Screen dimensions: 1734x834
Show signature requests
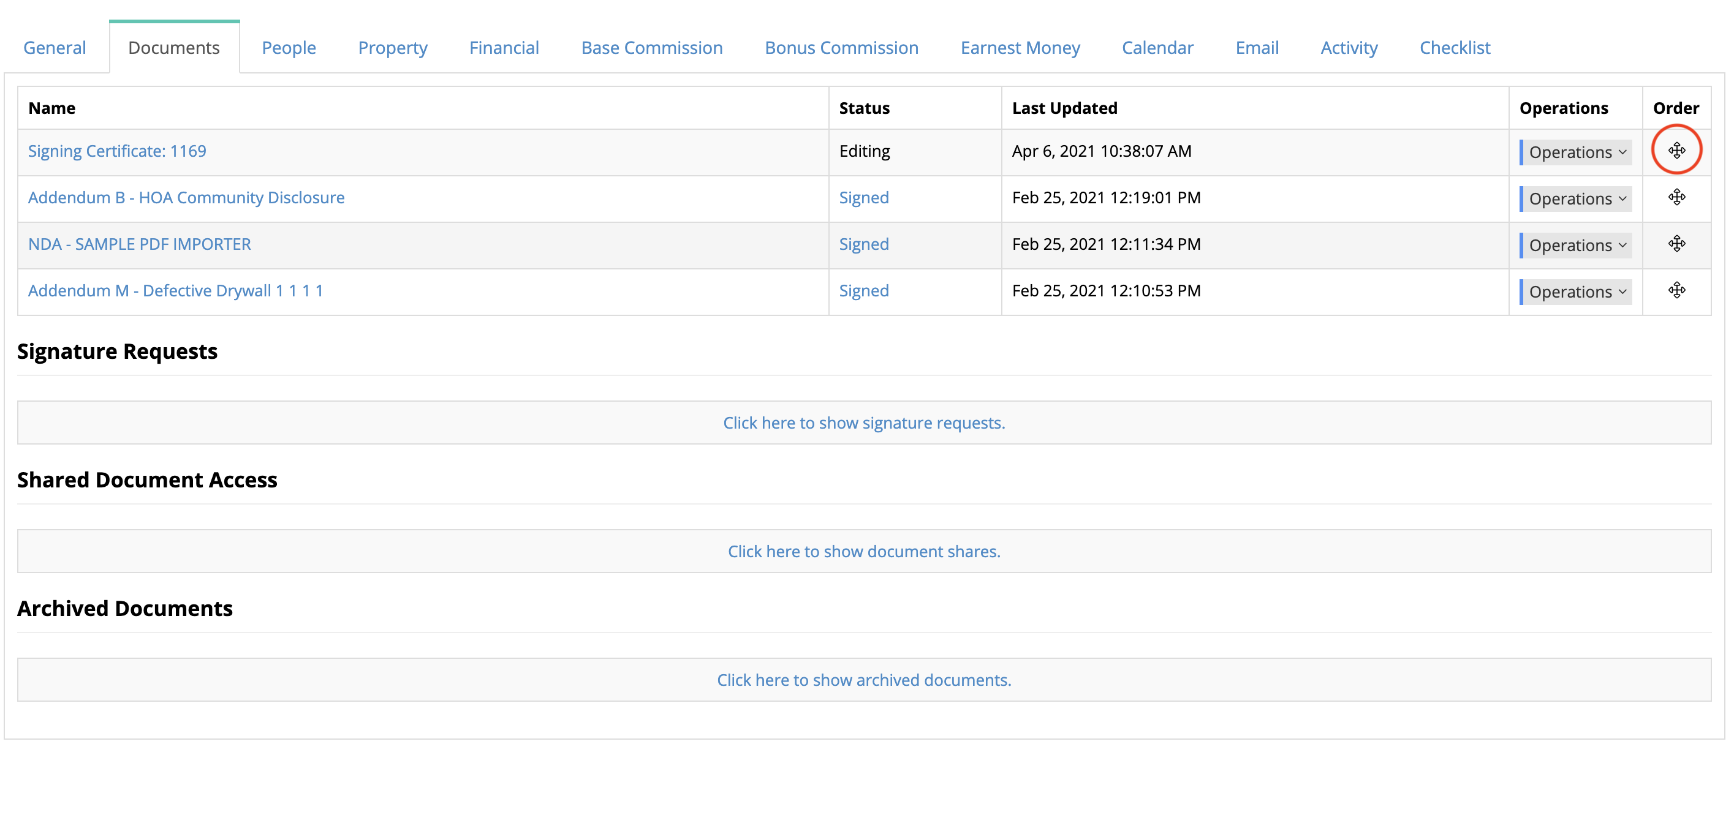(x=864, y=423)
